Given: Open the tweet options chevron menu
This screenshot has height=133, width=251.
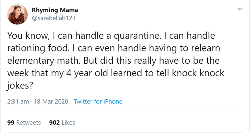Looking at the screenshot, I should (x=240, y=10).
